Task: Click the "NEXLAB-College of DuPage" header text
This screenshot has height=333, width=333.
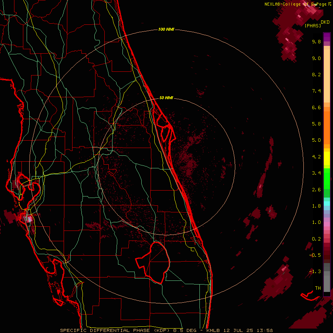Action: [x=296, y=4]
